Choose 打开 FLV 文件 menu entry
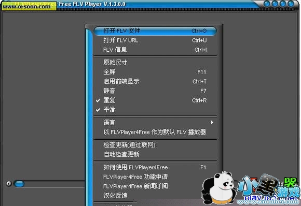Image resolution: width=301 pixels, height=206 pixels. point(155,31)
